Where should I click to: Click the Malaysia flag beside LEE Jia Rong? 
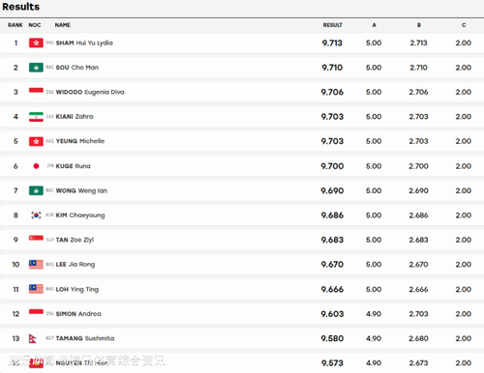36,264
